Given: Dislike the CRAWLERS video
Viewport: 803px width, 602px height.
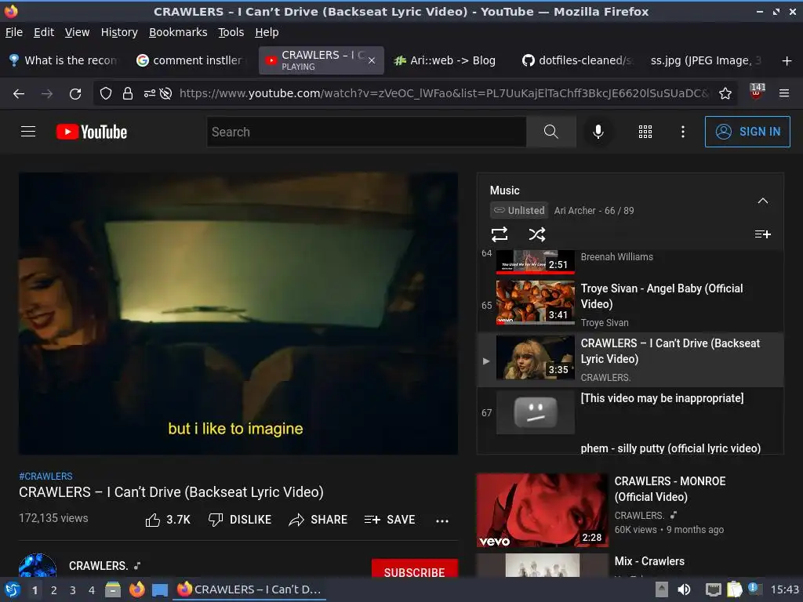Looking at the screenshot, I should coord(240,520).
